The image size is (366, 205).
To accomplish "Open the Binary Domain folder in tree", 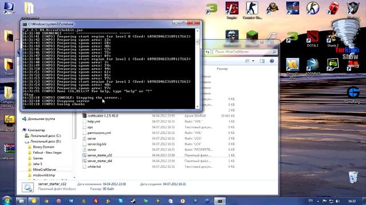I will (x=43, y=147).
